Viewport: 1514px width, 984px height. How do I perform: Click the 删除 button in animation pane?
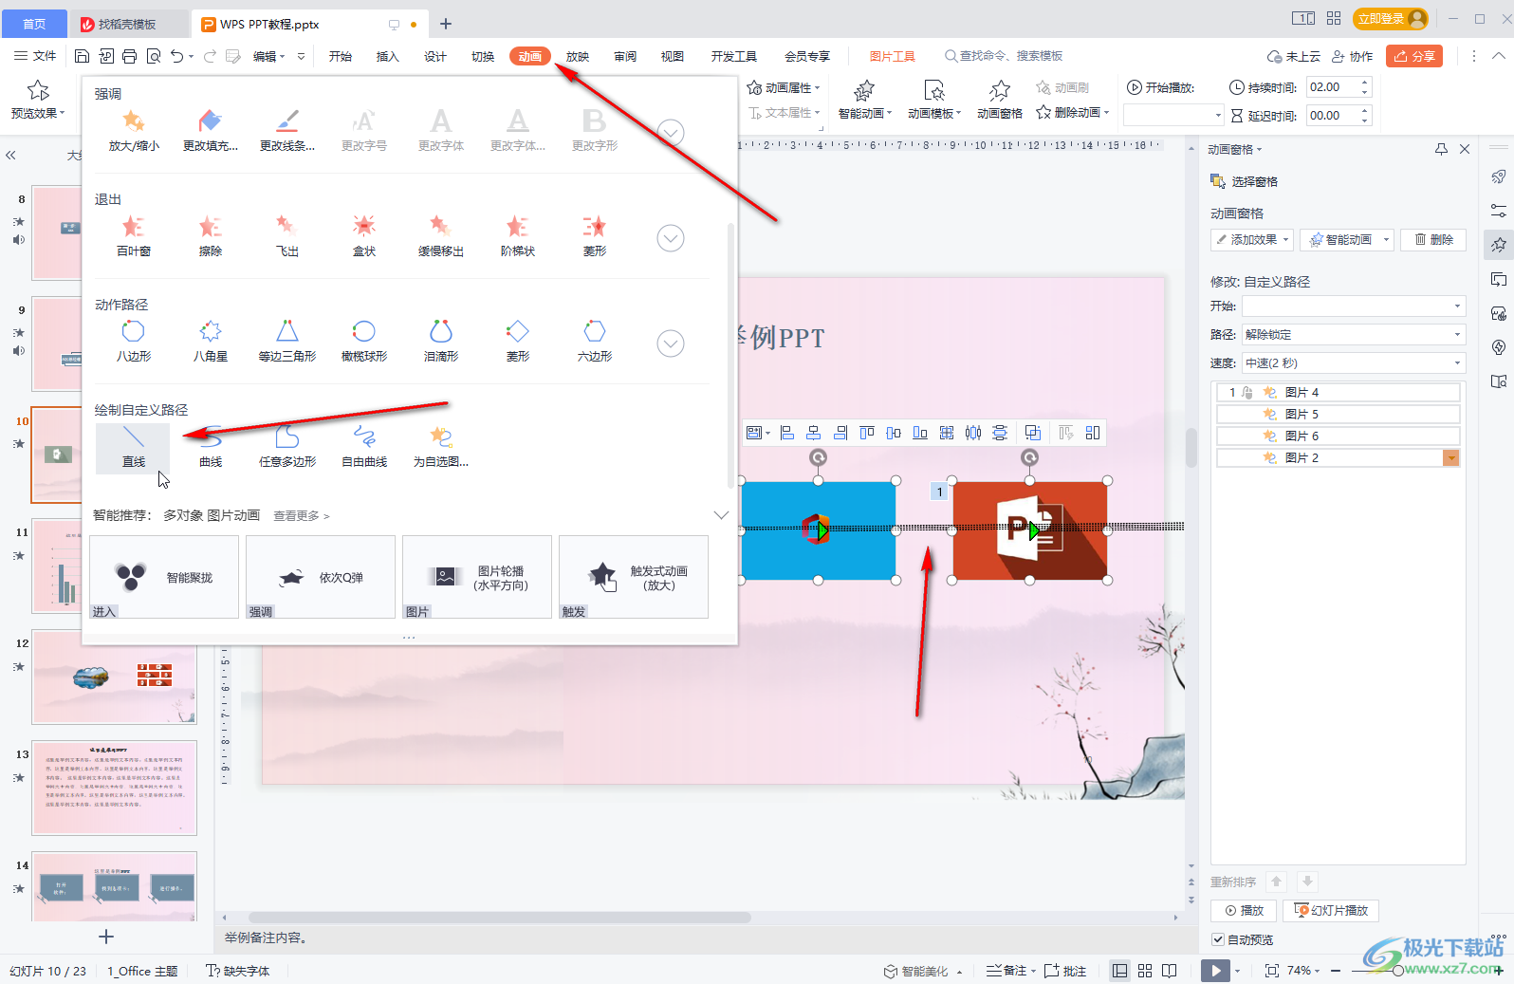[x=1433, y=239]
